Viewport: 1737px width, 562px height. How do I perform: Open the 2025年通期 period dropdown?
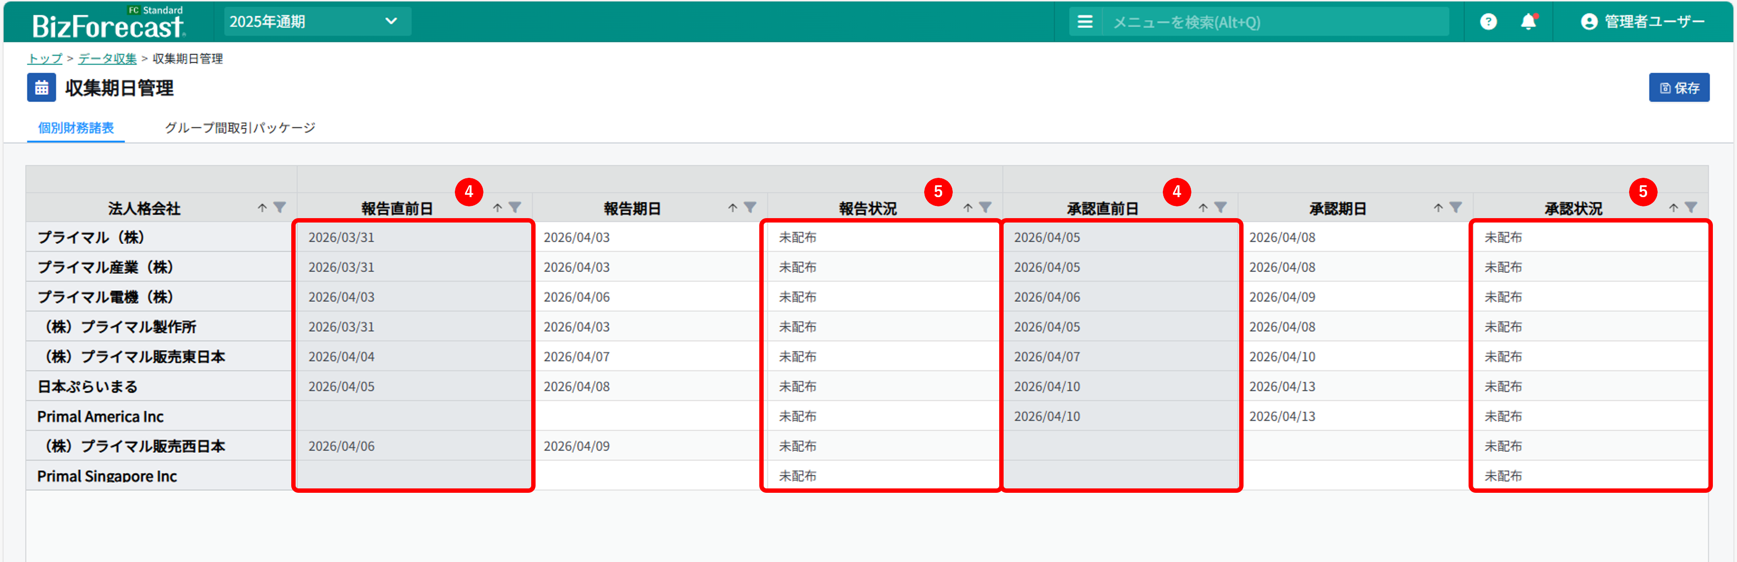317,21
